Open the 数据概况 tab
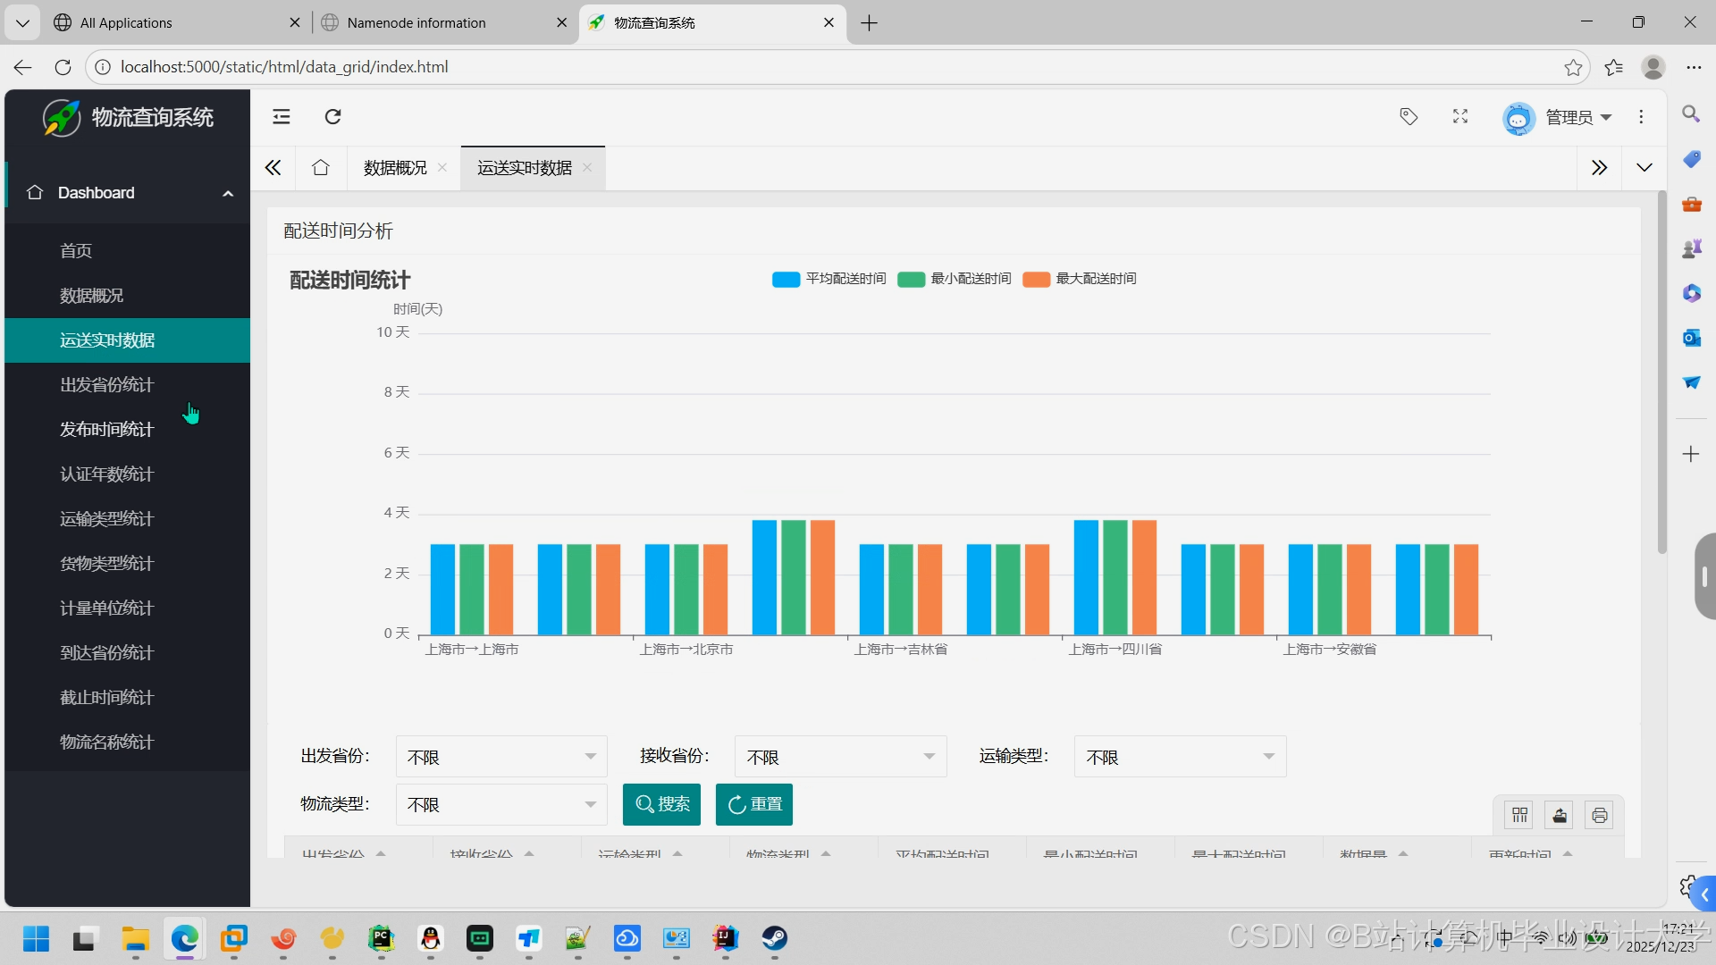1716x965 pixels. point(394,167)
